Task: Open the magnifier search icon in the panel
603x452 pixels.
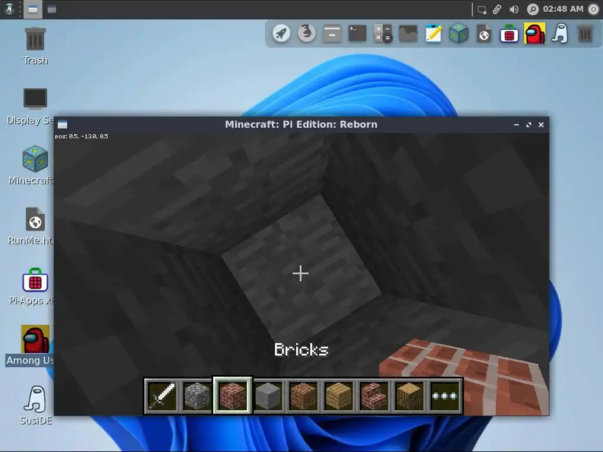Action: click(532, 9)
